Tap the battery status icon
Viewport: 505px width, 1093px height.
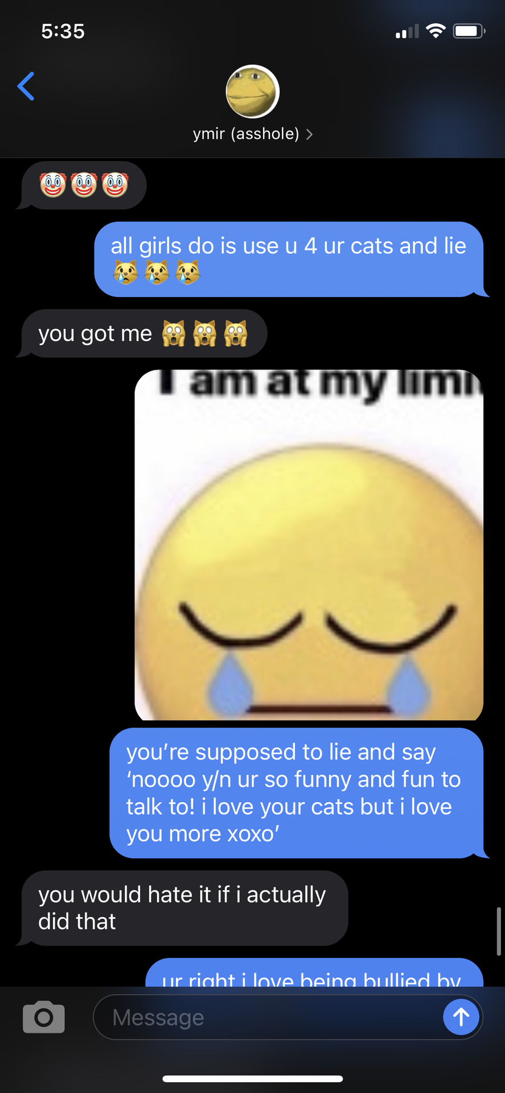tap(469, 31)
